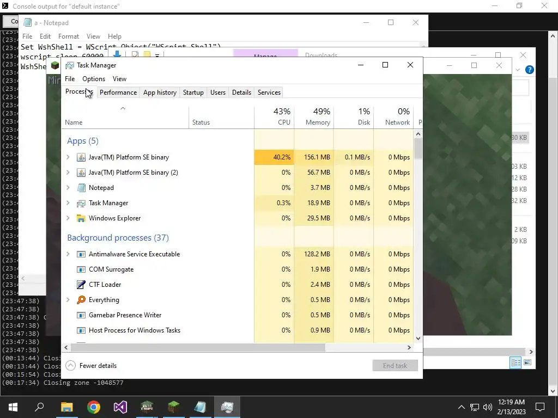Switch Explorer to details view

pyautogui.click(x=515, y=362)
